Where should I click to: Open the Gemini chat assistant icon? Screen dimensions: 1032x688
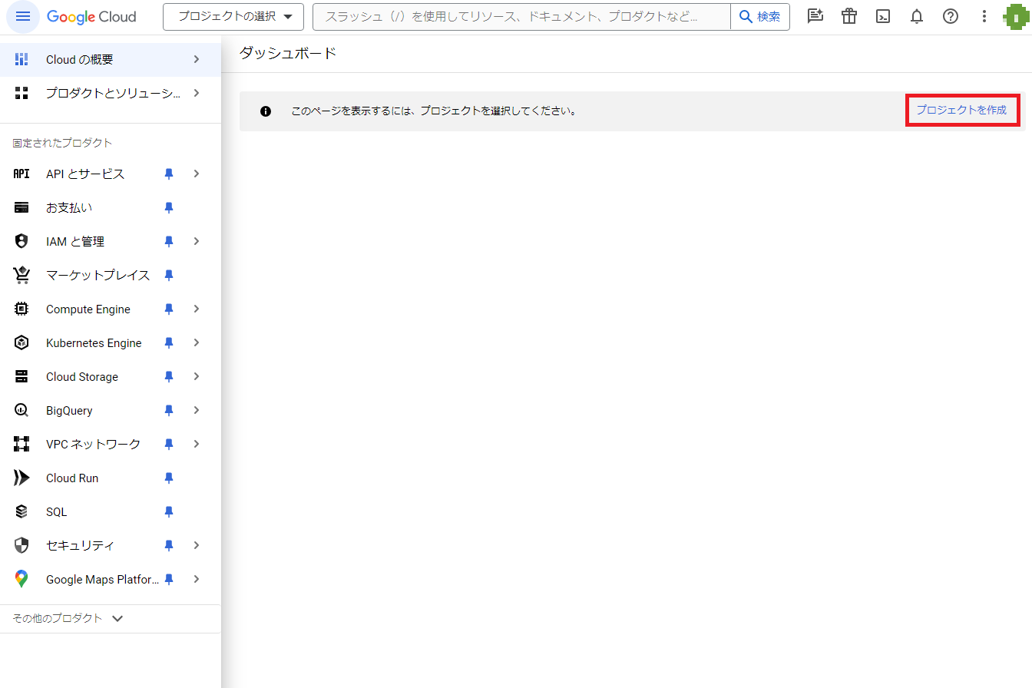click(x=815, y=16)
